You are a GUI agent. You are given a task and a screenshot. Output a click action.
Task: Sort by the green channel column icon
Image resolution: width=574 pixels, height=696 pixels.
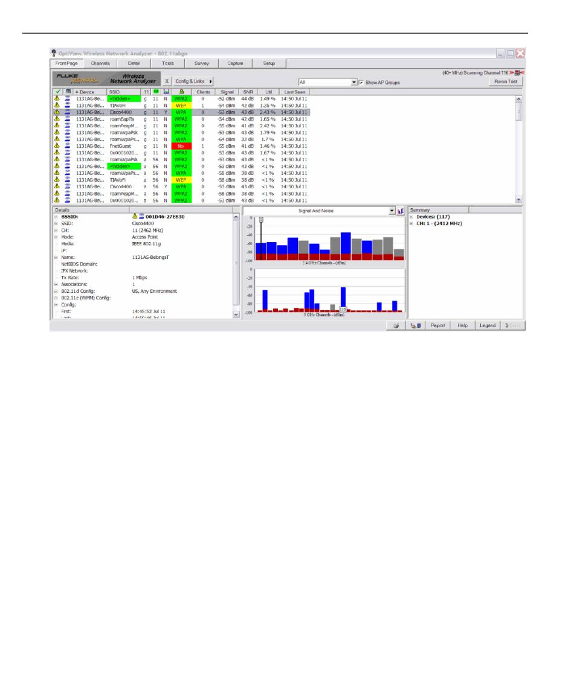[x=156, y=92]
